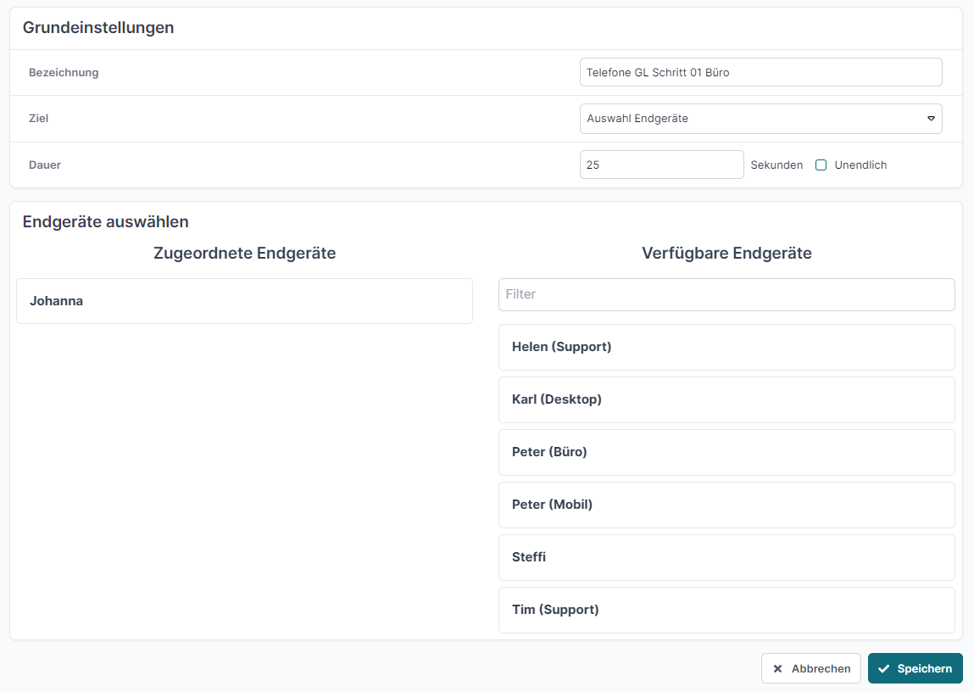
Task: Click the Ziel dropdown arrow
Action: [x=931, y=119]
